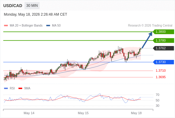This screenshot has height=118, width=175.
Task: Click the RSI 70 level label
Action: (157, 95)
